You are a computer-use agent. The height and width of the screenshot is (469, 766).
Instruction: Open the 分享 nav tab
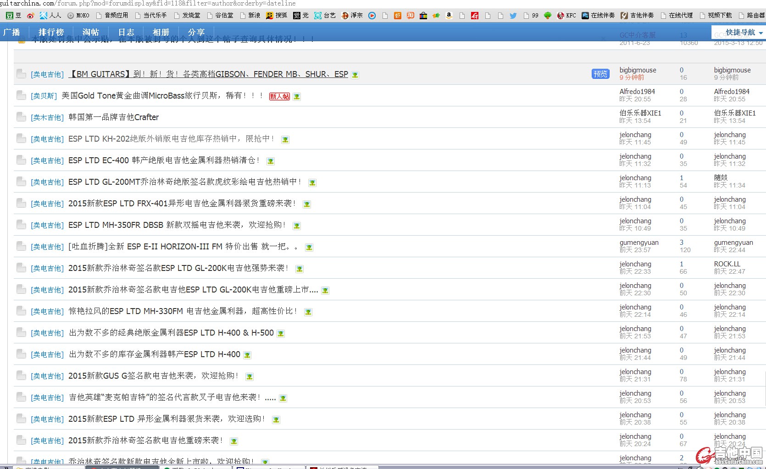pyautogui.click(x=196, y=32)
